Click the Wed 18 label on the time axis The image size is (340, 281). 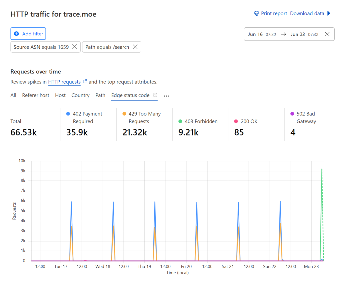coord(103,266)
